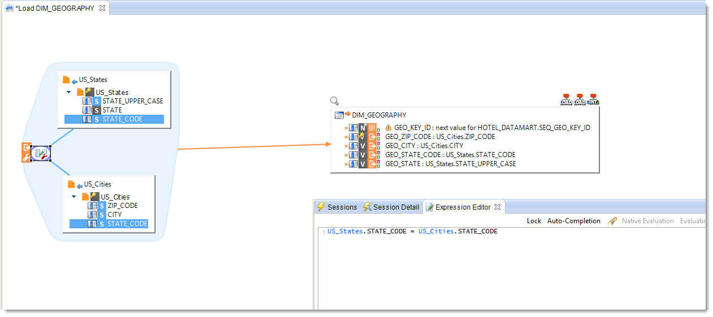Open the Session Detail tab
This screenshot has height=317, width=713.
pos(391,207)
